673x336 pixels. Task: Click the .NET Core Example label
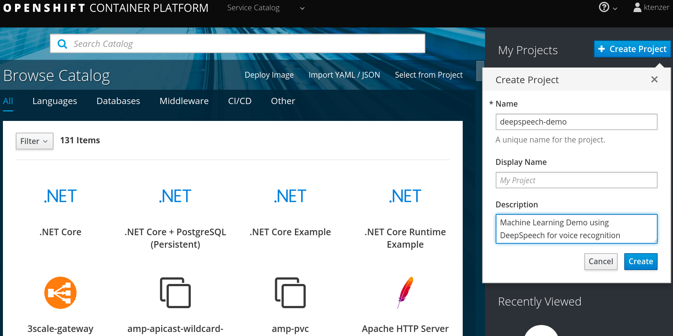pos(290,232)
